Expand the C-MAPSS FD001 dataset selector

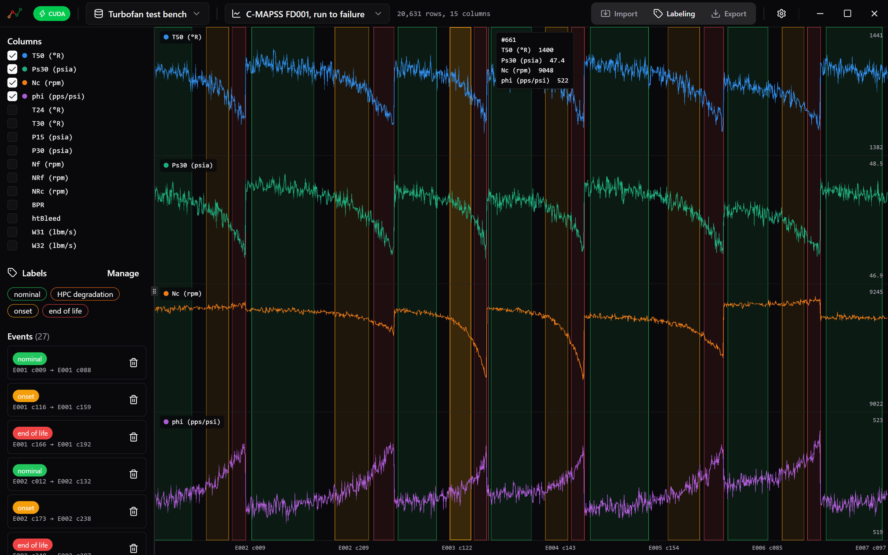pos(307,14)
